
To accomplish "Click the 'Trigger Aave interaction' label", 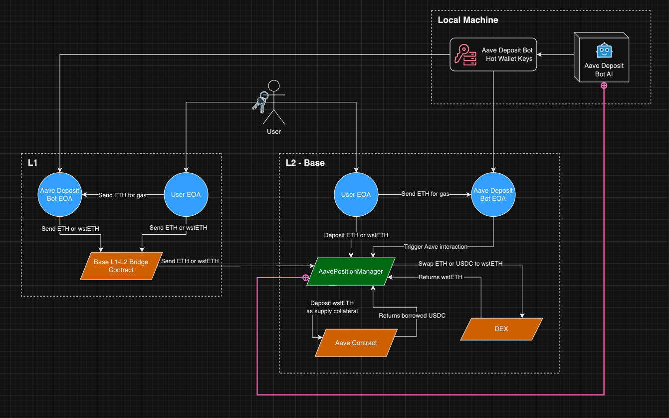I will [x=436, y=247].
